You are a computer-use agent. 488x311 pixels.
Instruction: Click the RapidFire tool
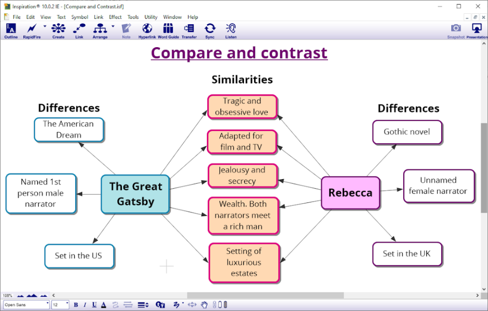click(x=32, y=31)
